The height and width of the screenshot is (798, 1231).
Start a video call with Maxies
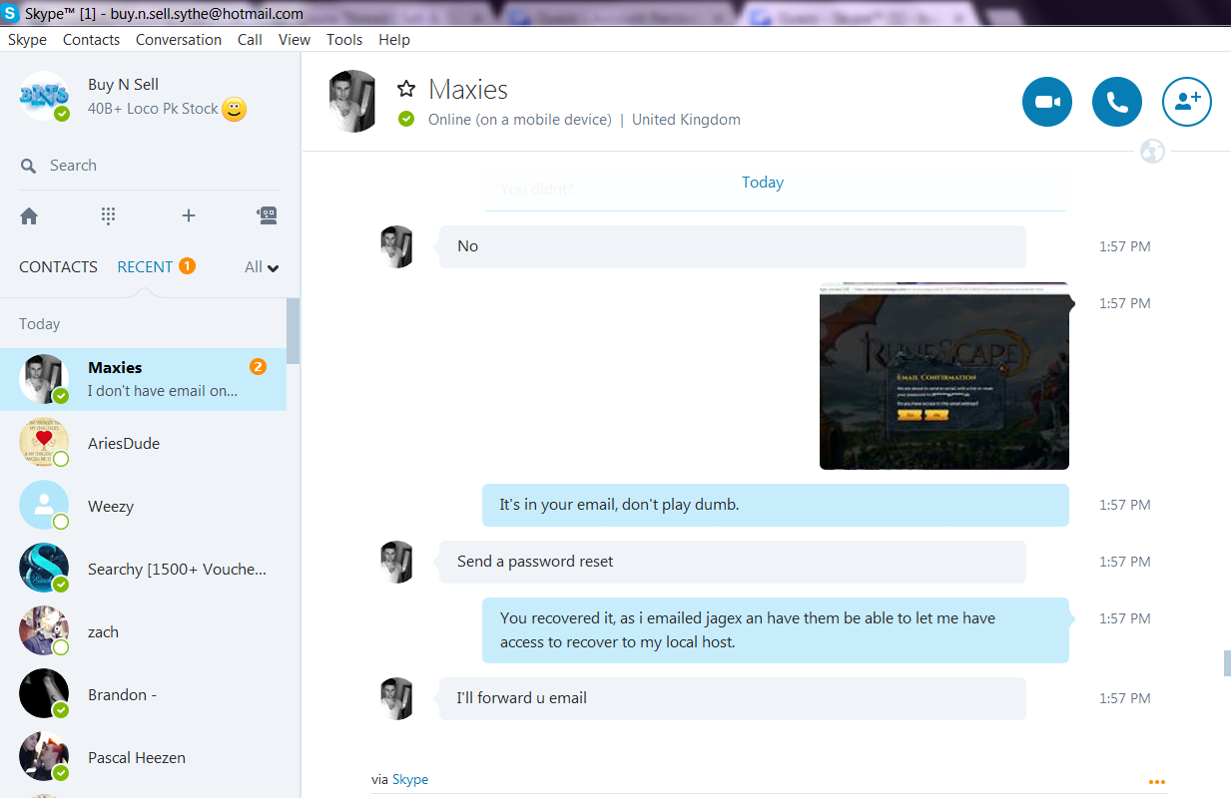coord(1047,102)
